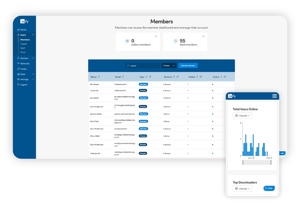Image resolution: width=300 pixels, height=212 pixels.
Task: Click the Member badge for Nick Napier
Action: click(143, 84)
